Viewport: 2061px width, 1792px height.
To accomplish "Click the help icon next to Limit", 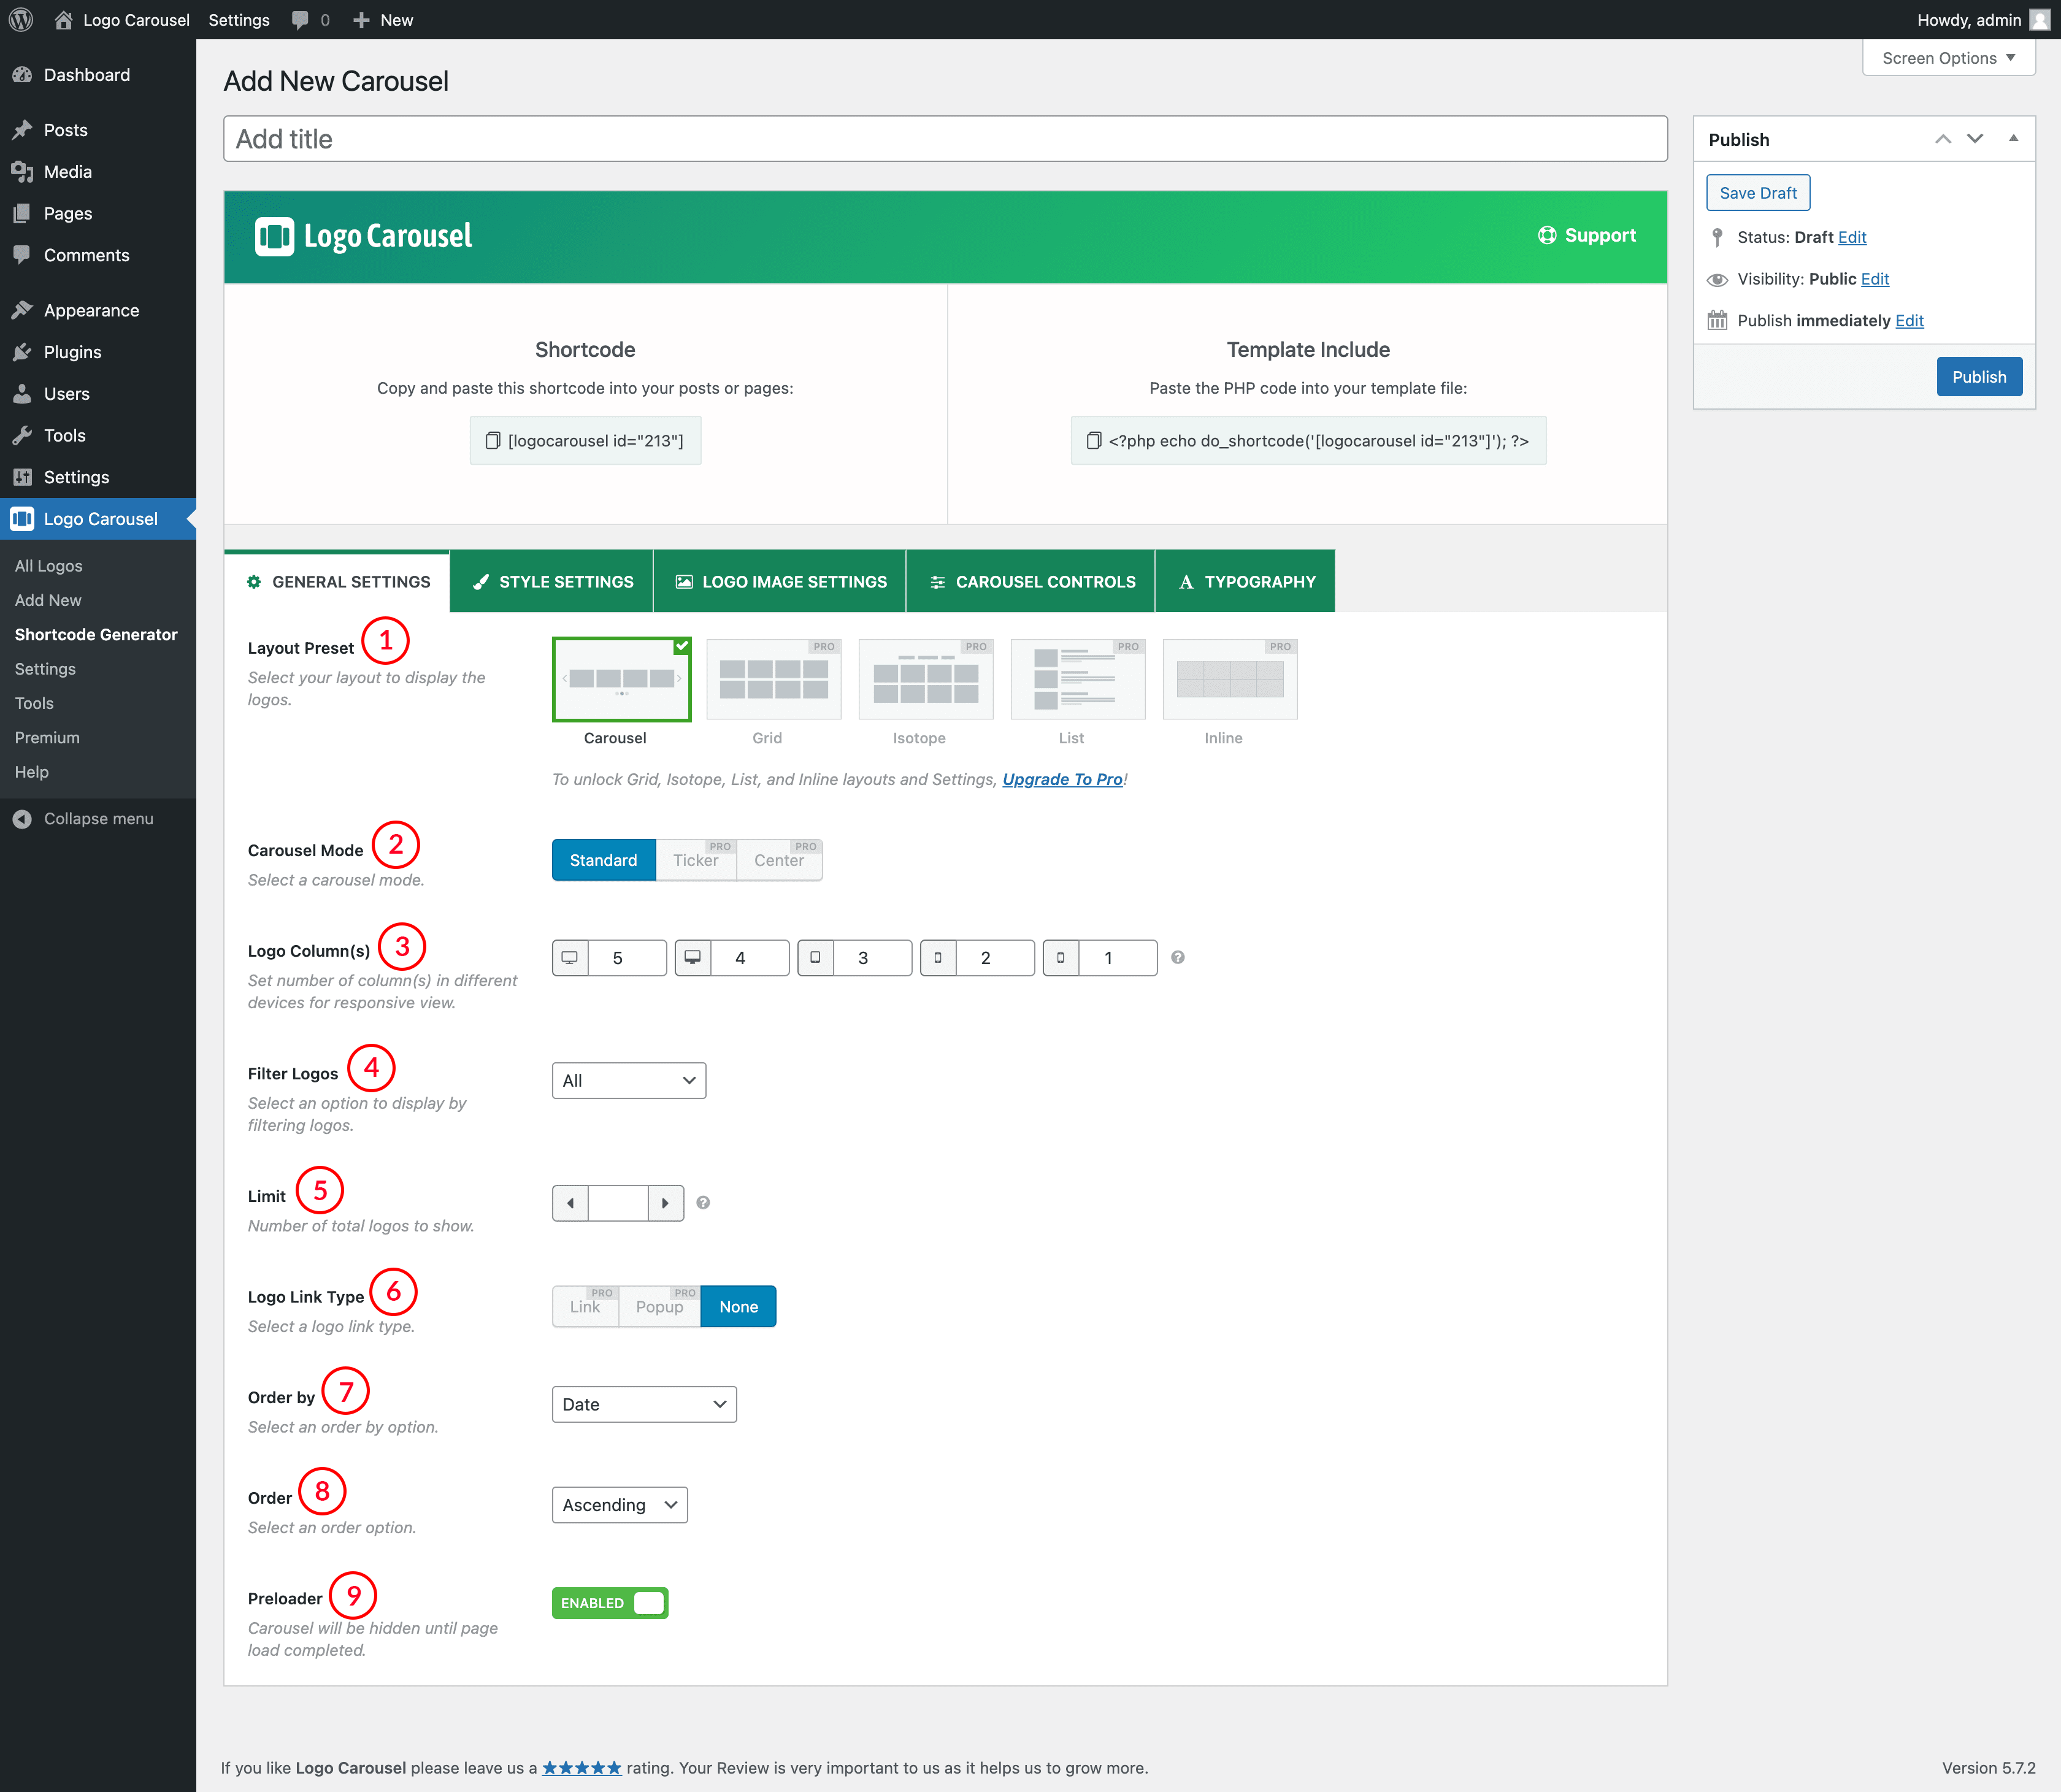I will tap(703, 1202).
